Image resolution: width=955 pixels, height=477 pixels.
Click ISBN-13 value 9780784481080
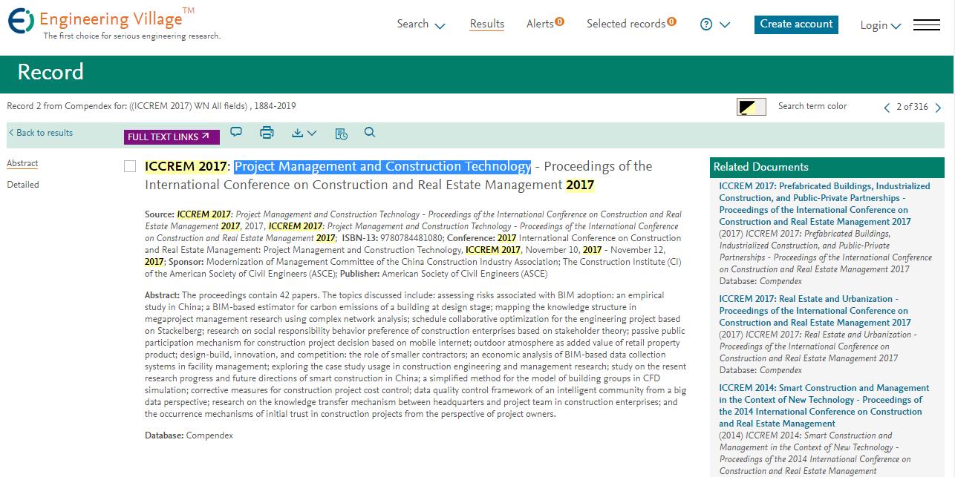pos(411,238)
